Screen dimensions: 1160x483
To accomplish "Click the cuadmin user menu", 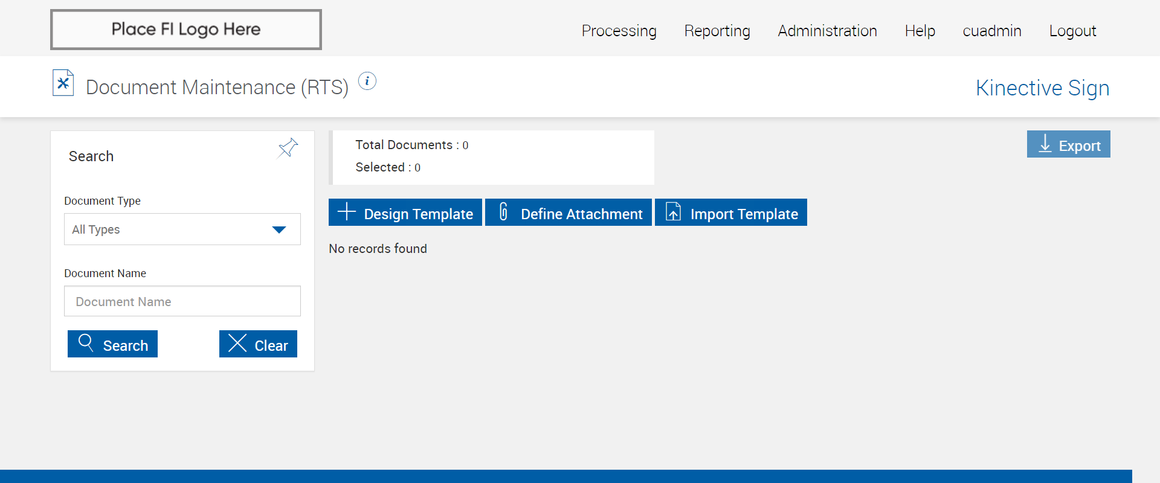I will [992, 31].
